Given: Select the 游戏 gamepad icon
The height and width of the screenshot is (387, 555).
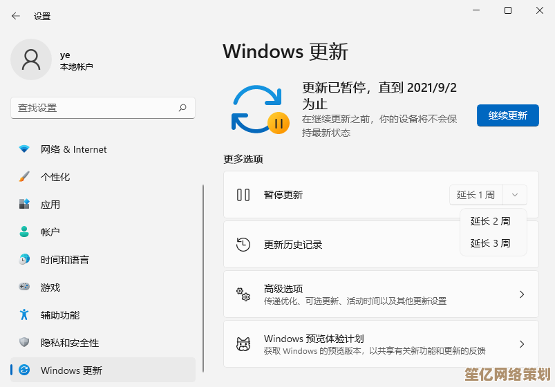Looking at the screenshot, I should pos(24,286).
